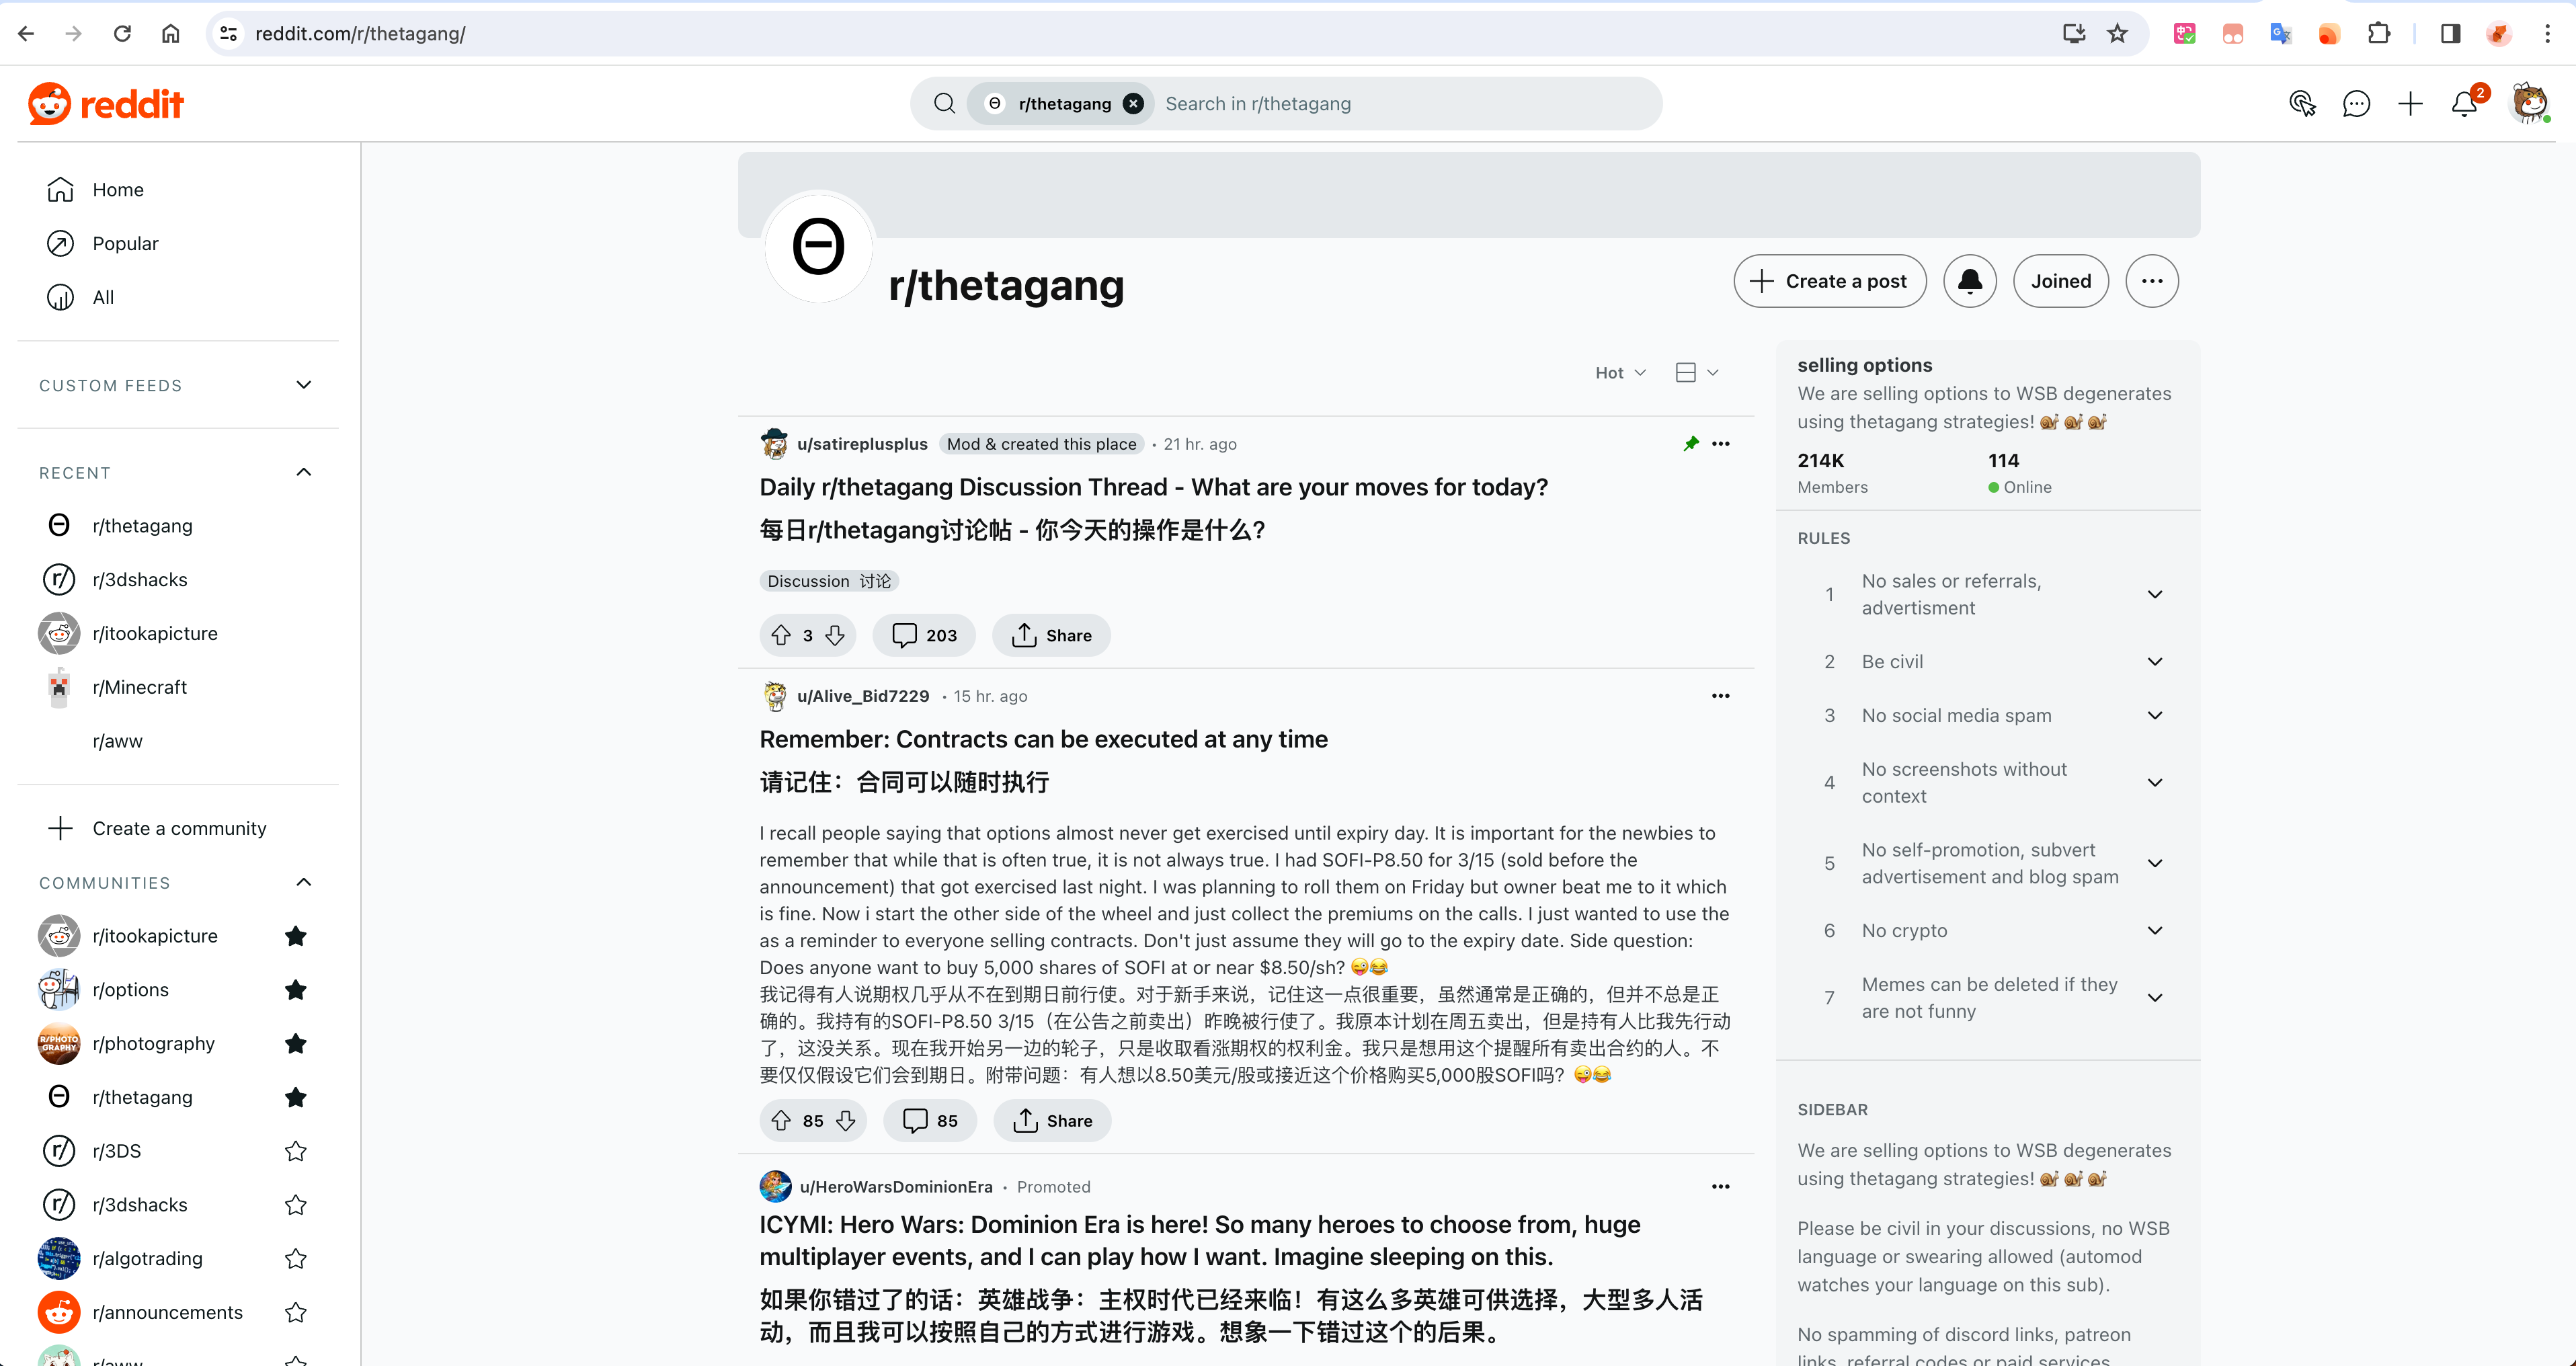Open Chrome side panel icon
Screen dimensions: 2576x1366
point(2451,33)
